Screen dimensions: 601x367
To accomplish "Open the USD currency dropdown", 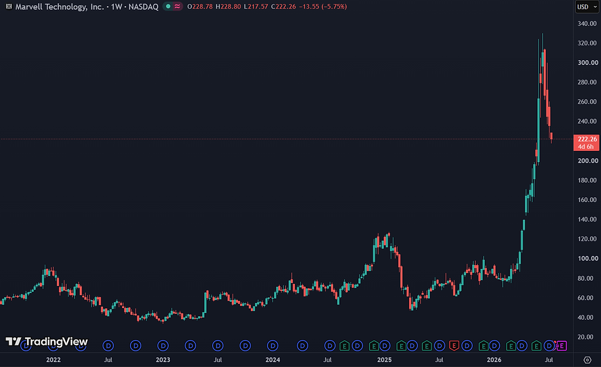I will point(586,7).
